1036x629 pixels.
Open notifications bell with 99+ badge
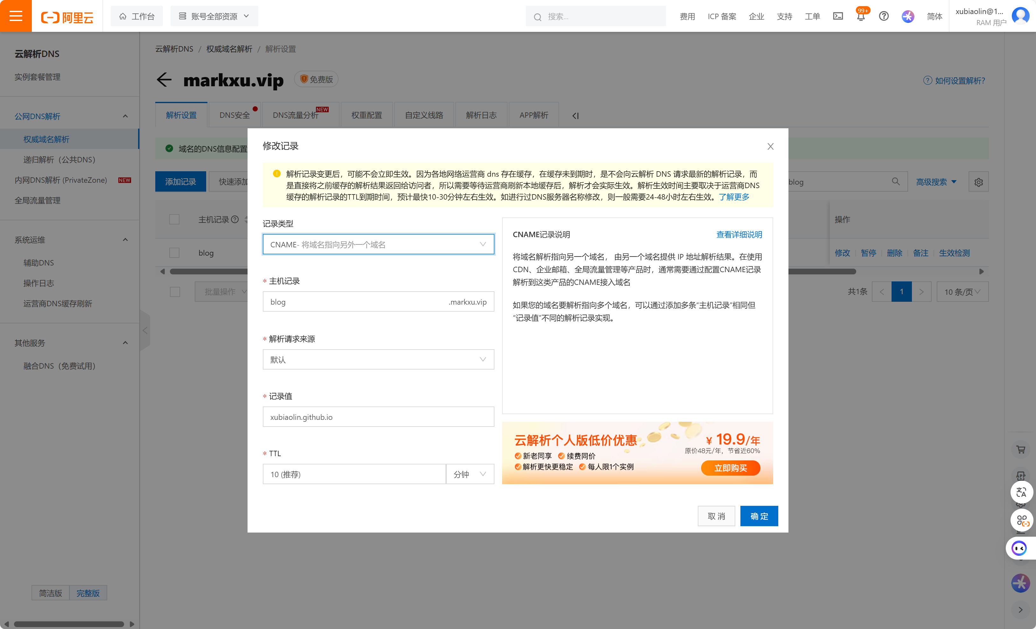861,16
